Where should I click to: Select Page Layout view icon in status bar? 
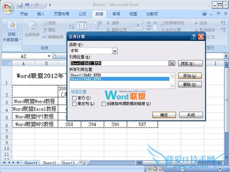(x=155, y=169)
